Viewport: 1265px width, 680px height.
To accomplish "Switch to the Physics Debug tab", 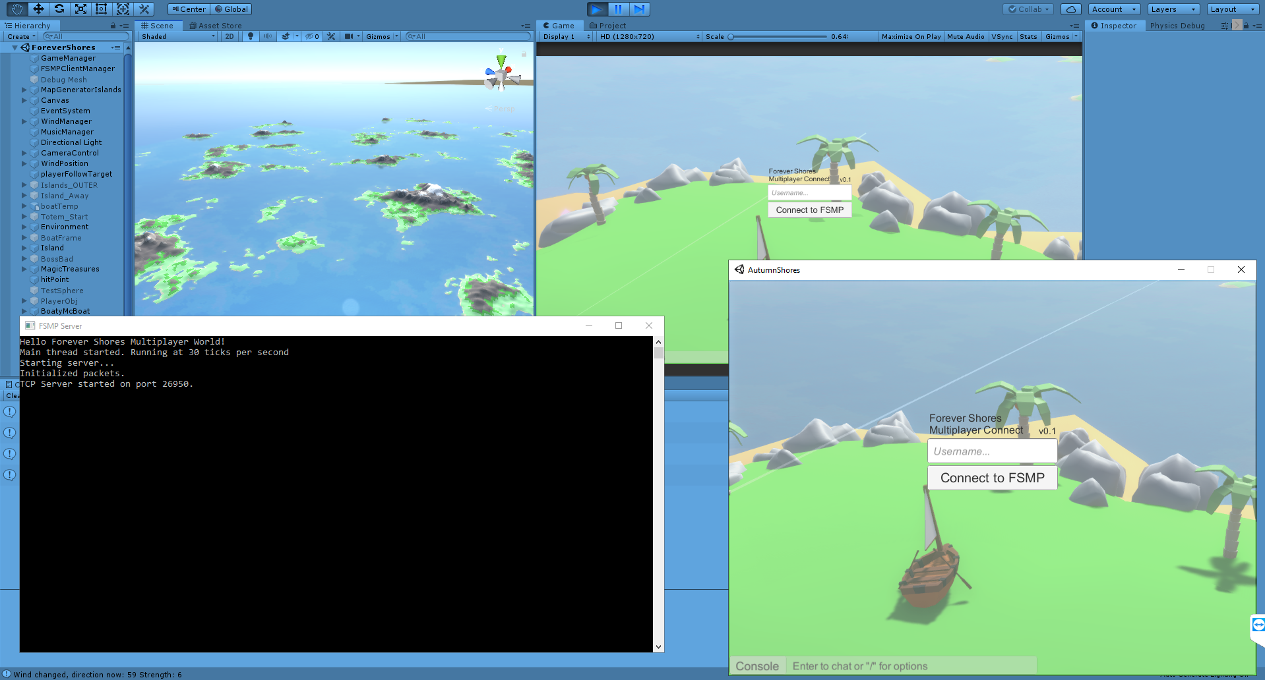I will [1177, 26].
